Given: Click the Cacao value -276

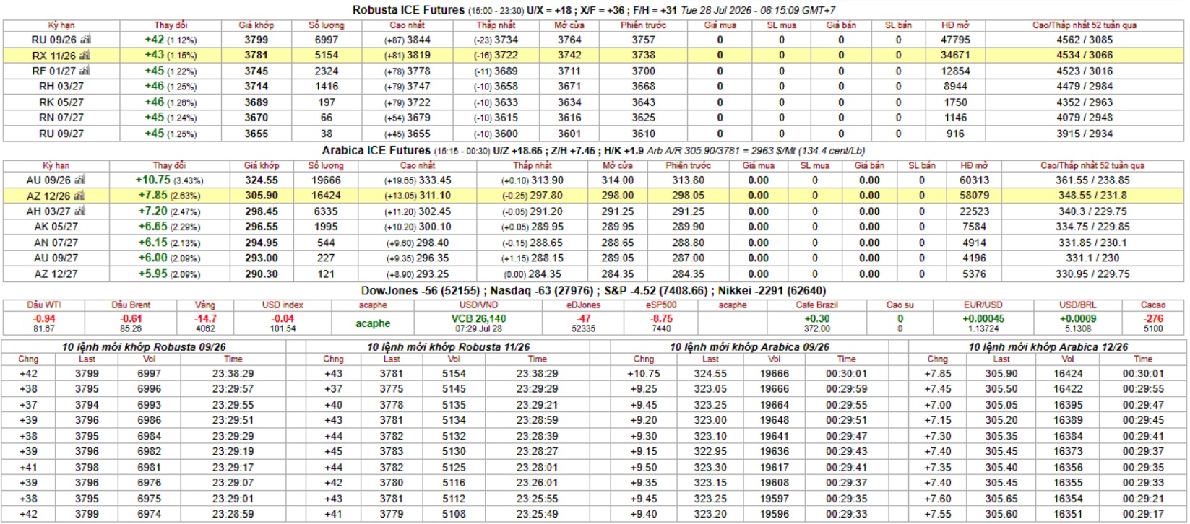Looking at the screenshot, I should [x=1153, y=318].
